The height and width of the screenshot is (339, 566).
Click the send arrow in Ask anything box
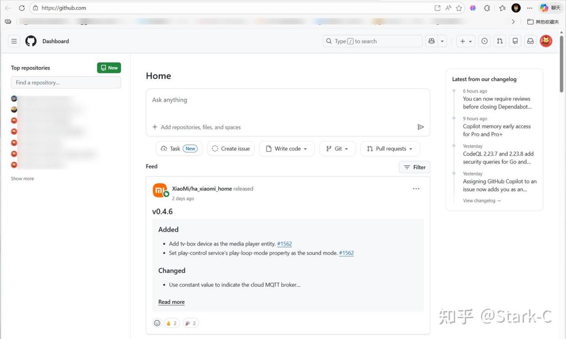tap(421, 127)
